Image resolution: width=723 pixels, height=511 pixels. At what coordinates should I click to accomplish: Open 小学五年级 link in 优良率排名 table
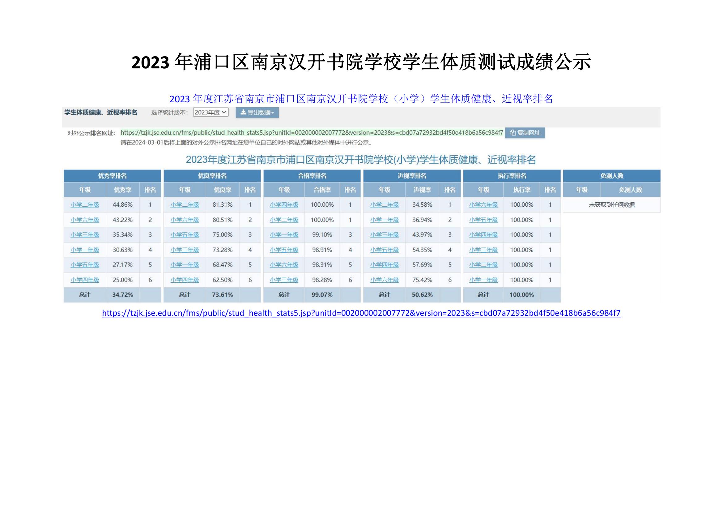click(185, 235)
